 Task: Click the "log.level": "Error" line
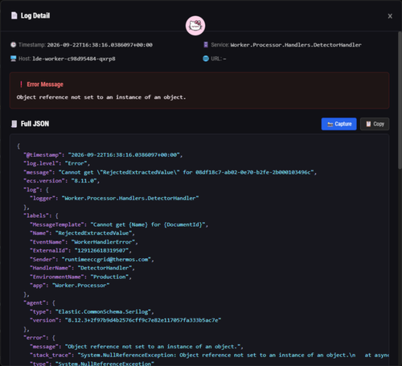(x=56, y=163)
